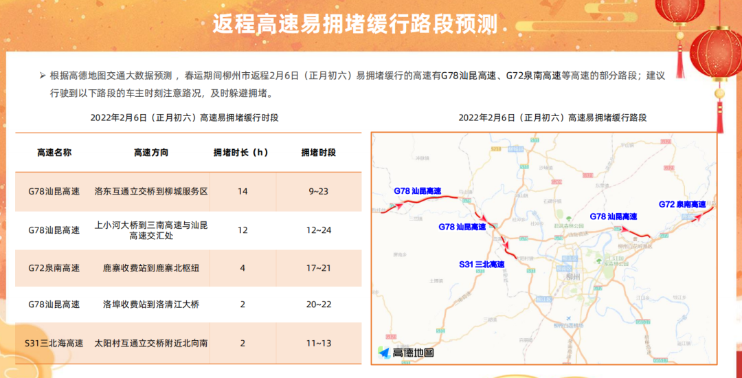The height and width of the screenshot is (378, 742).
Task: Click the G72泉南高速 row name cell
Action: (x=54, y=267)
